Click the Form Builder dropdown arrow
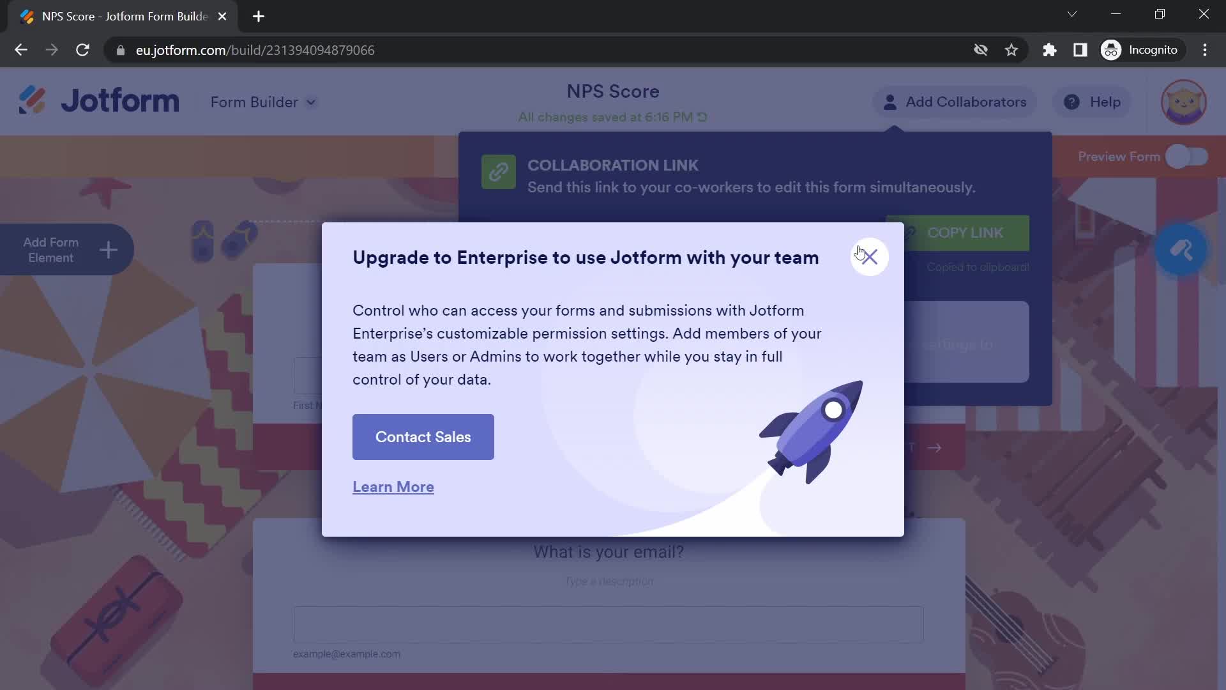The width and height of the screenshot is (1226, 690). tap(311, 102)
